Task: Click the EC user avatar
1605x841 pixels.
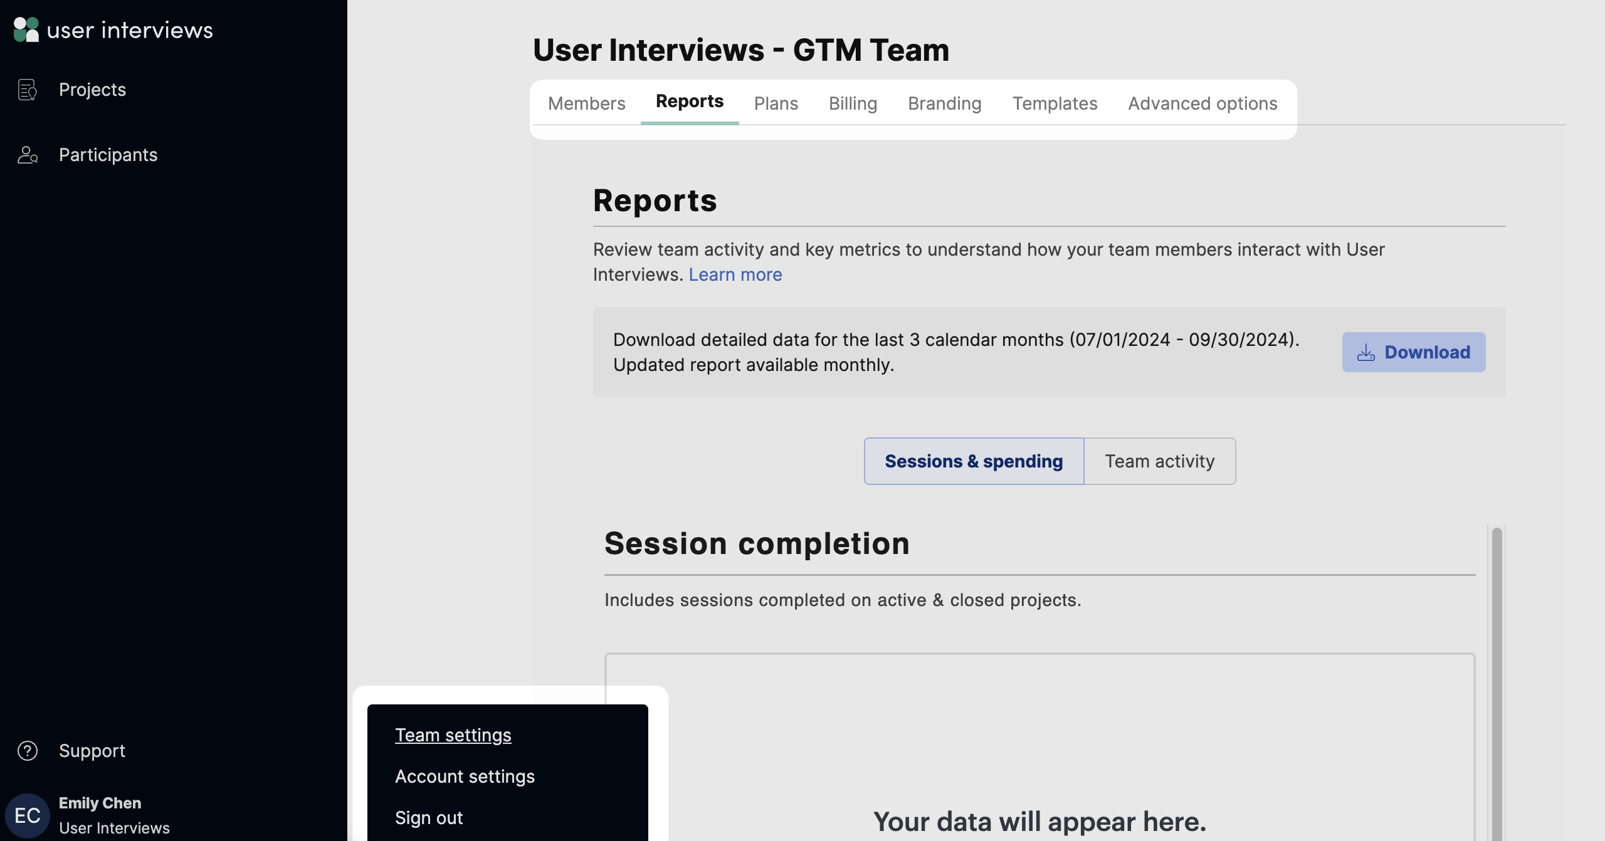Action: pos(28,816)
